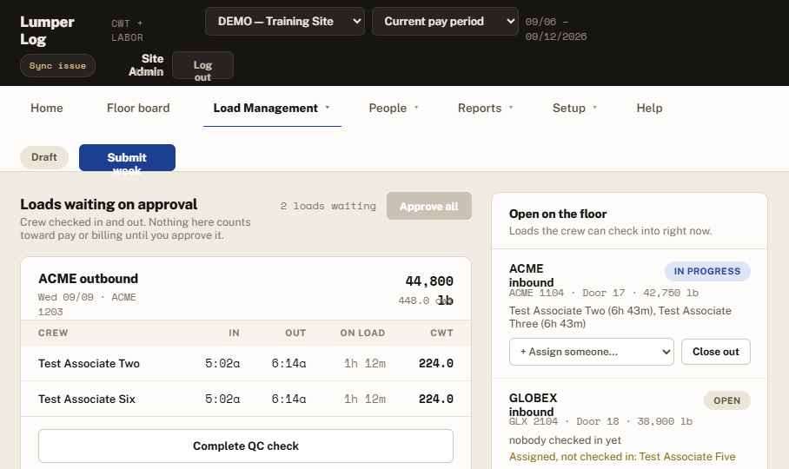Open the DEMO — Training Site dropdown
789x469 pixels.
pos(285,22)
